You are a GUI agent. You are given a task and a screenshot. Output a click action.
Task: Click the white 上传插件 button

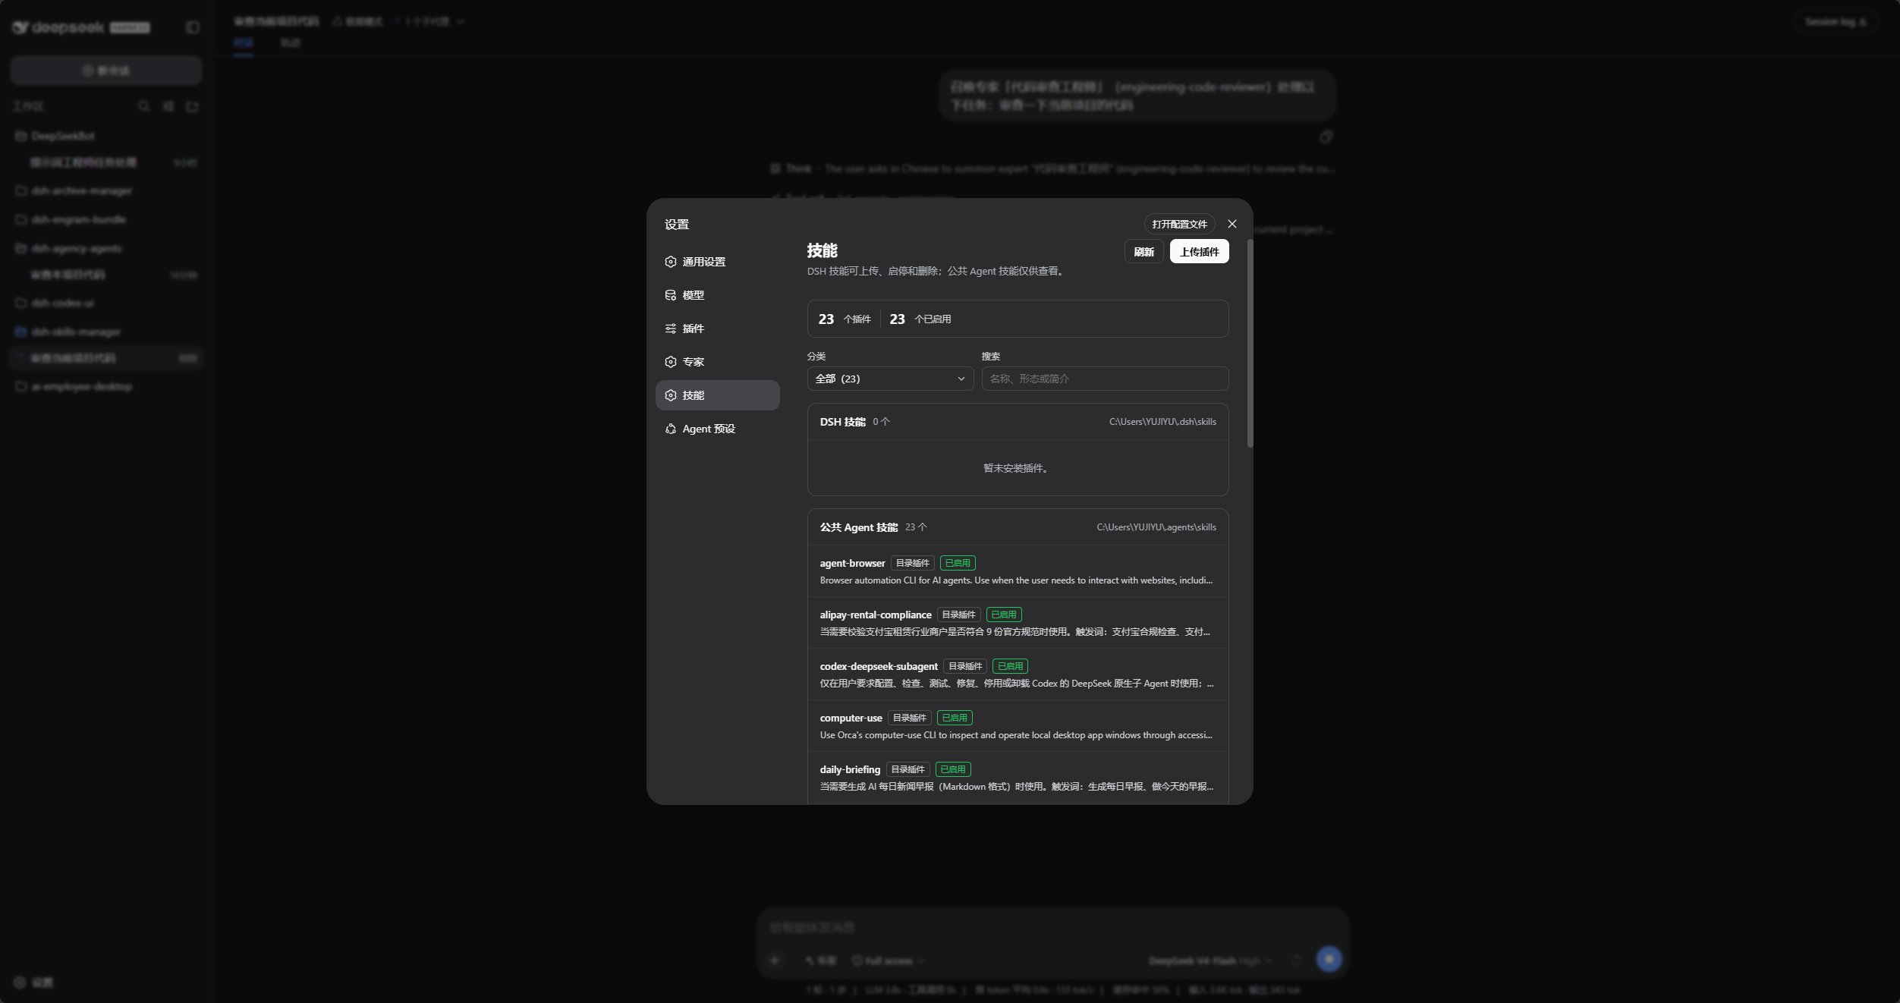[1199, 251]
